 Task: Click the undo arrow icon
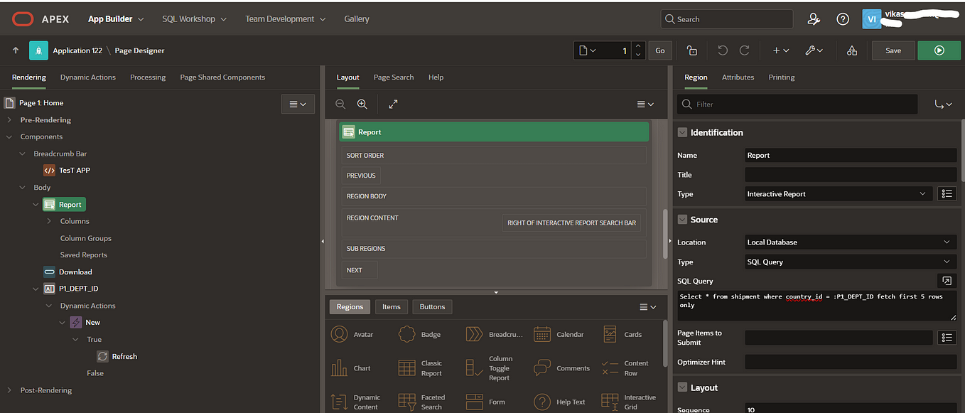click(723, 50)
